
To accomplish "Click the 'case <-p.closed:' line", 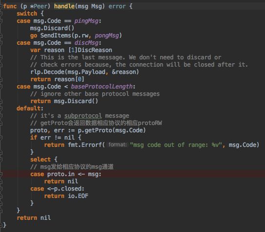I will tap(57, 189).
